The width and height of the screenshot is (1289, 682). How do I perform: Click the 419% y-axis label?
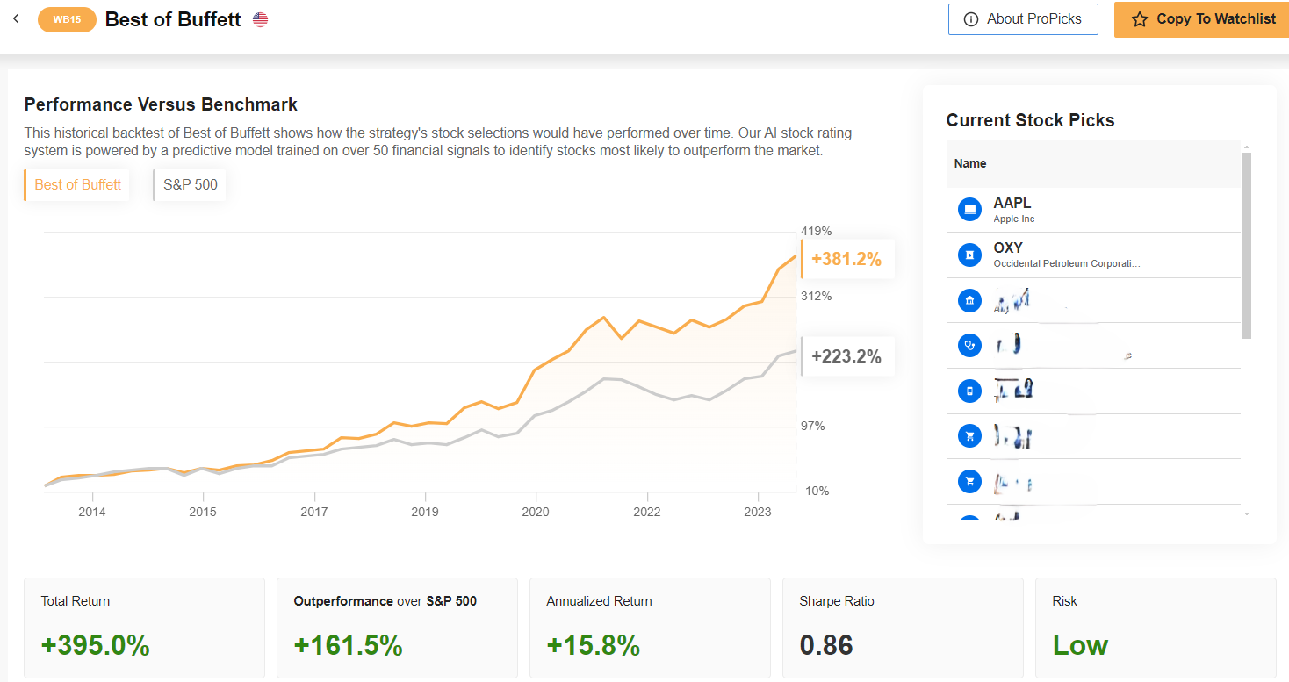pos(816,232)
